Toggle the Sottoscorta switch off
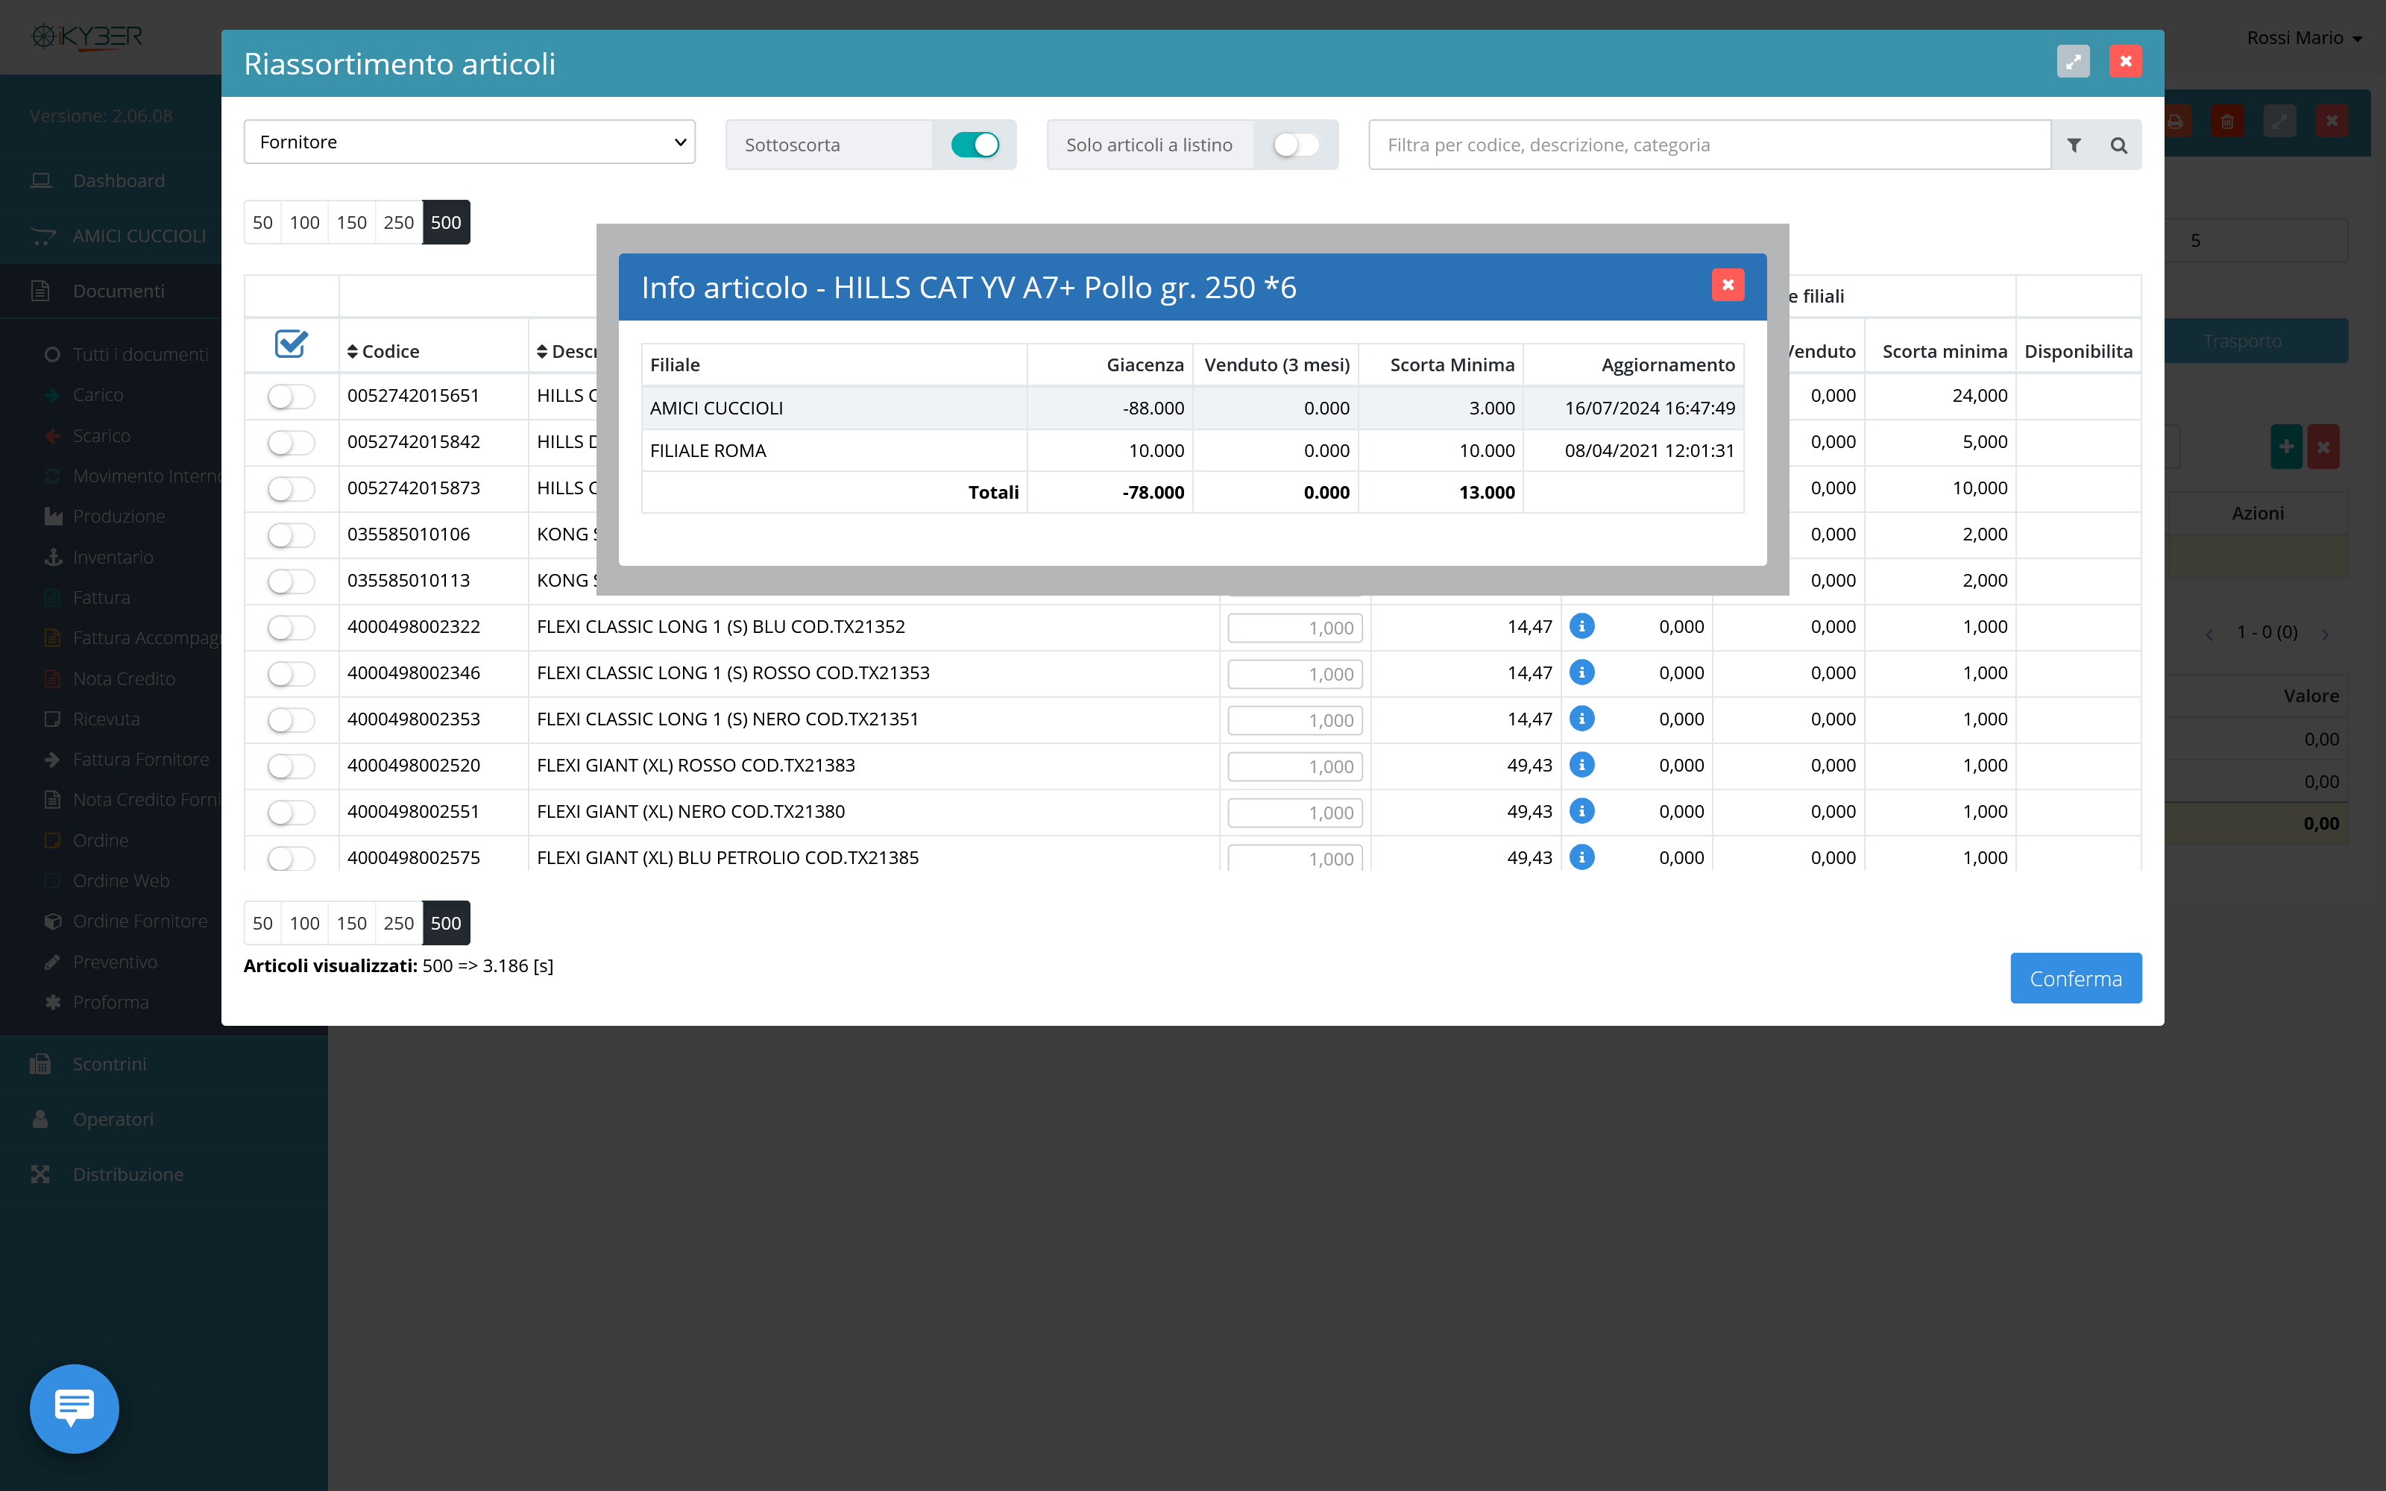2386x1491 pixels. click(975, 145)
